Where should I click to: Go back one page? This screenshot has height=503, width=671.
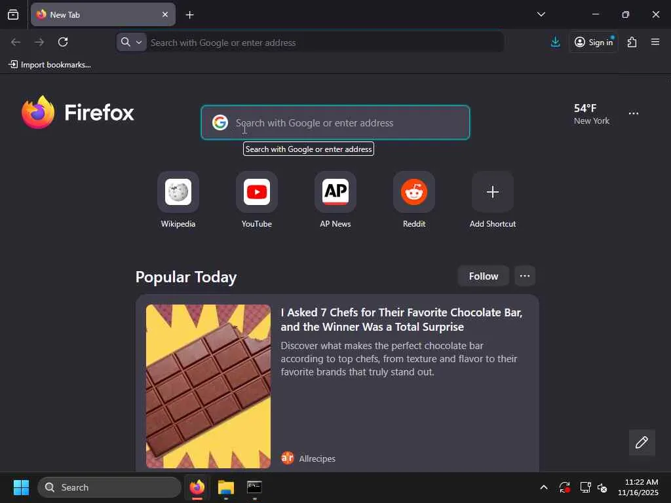coord(16,42)
